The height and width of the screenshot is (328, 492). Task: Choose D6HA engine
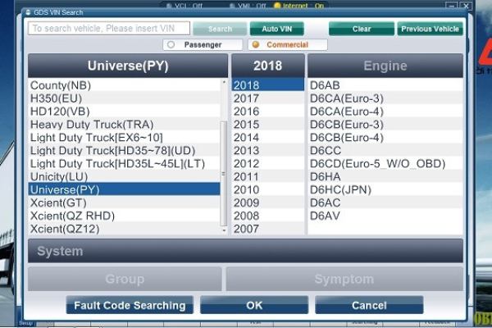[x=385, y=177]
